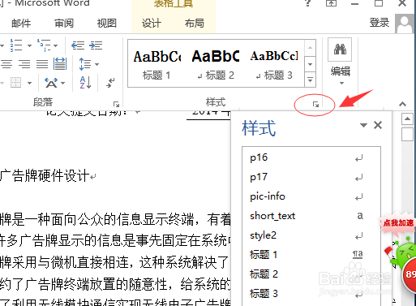Image resolution: width=416 pixels, height=306 pixels.
Task: Increase paragraph indent
Action: [96, 45]
